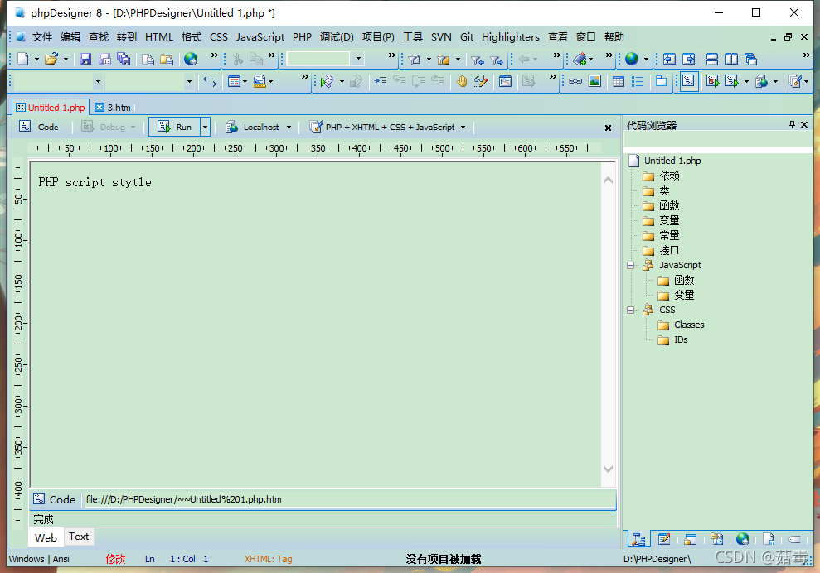Switch to the 3.htm tab
Screen dimensions: 820x573
click(x=114, y=107)
